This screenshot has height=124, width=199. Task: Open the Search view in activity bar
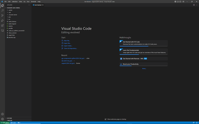click(x=3, y=10)
